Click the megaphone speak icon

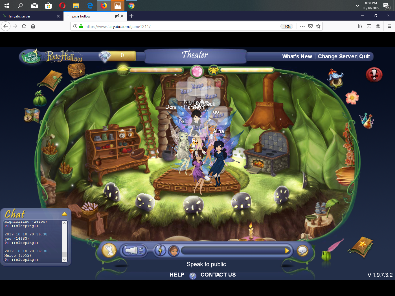[134, 250]
